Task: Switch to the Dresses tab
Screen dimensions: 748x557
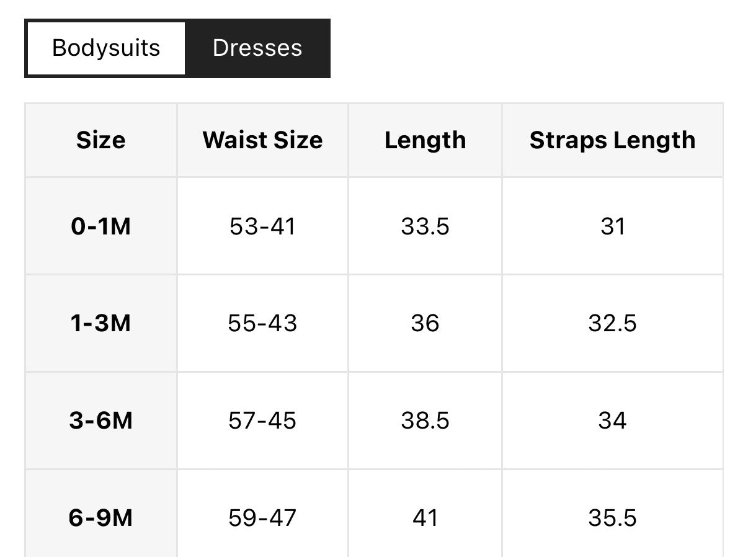Action: pyautogui.click(x=257, y=48)
